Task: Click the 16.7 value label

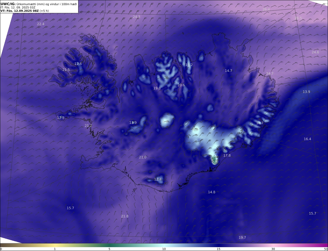Action: [x=260, y=123]
